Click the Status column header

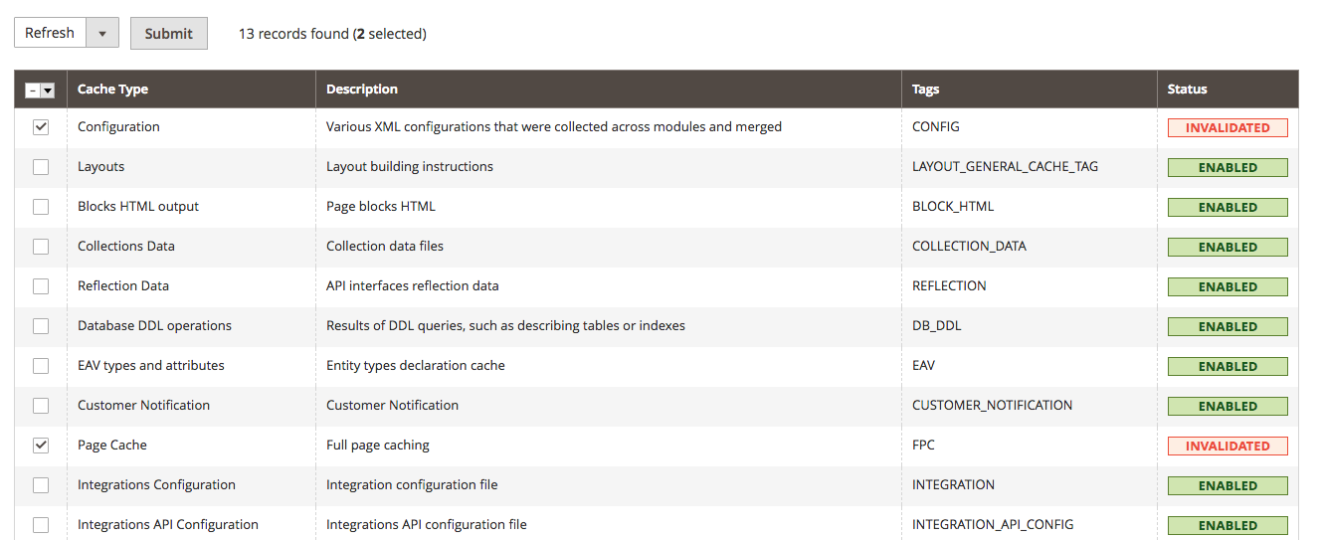(x=1188, y=90)
